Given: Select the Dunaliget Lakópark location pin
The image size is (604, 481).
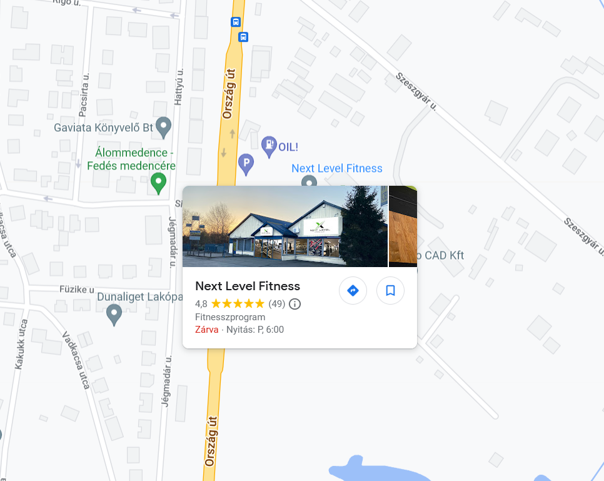Looking at the screenshot, I should click(x=114, y=315).
